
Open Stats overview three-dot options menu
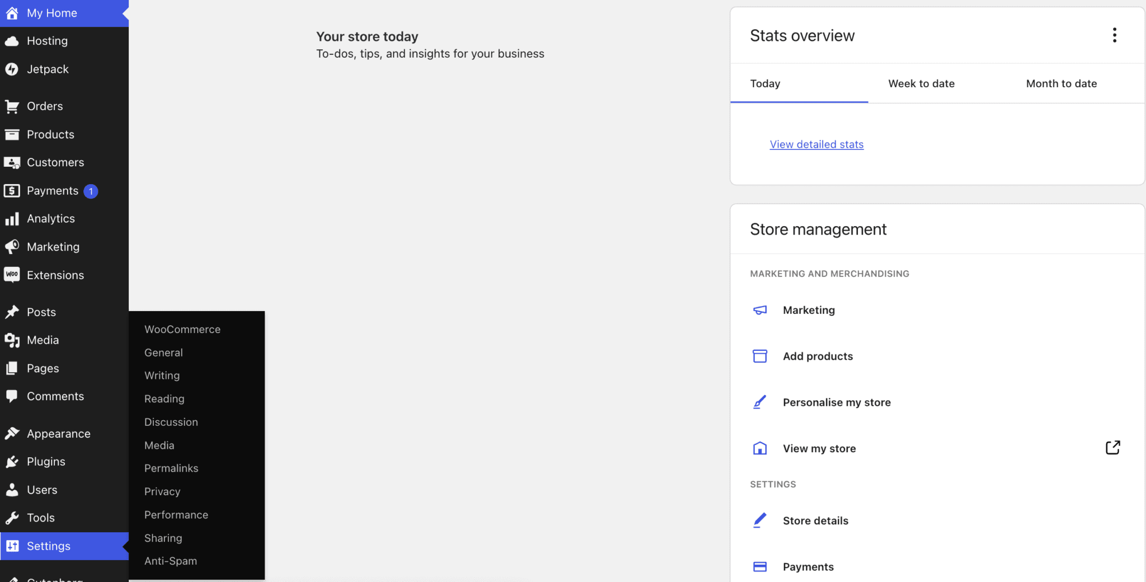(x=1115, y=35)
